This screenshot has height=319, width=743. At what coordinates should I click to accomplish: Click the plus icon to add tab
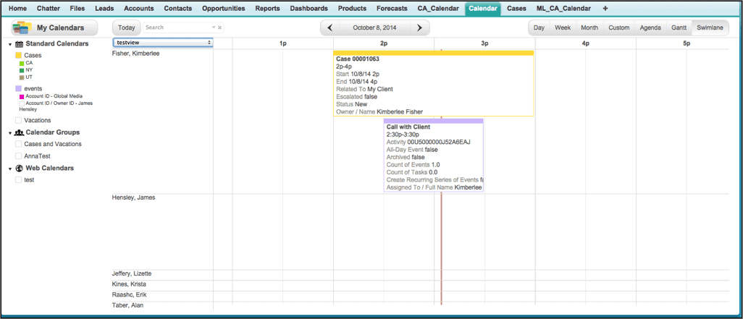tap(605, 8)
